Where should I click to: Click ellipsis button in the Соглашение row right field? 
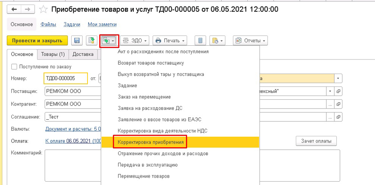pyautogui.click(x=330, y=117)
